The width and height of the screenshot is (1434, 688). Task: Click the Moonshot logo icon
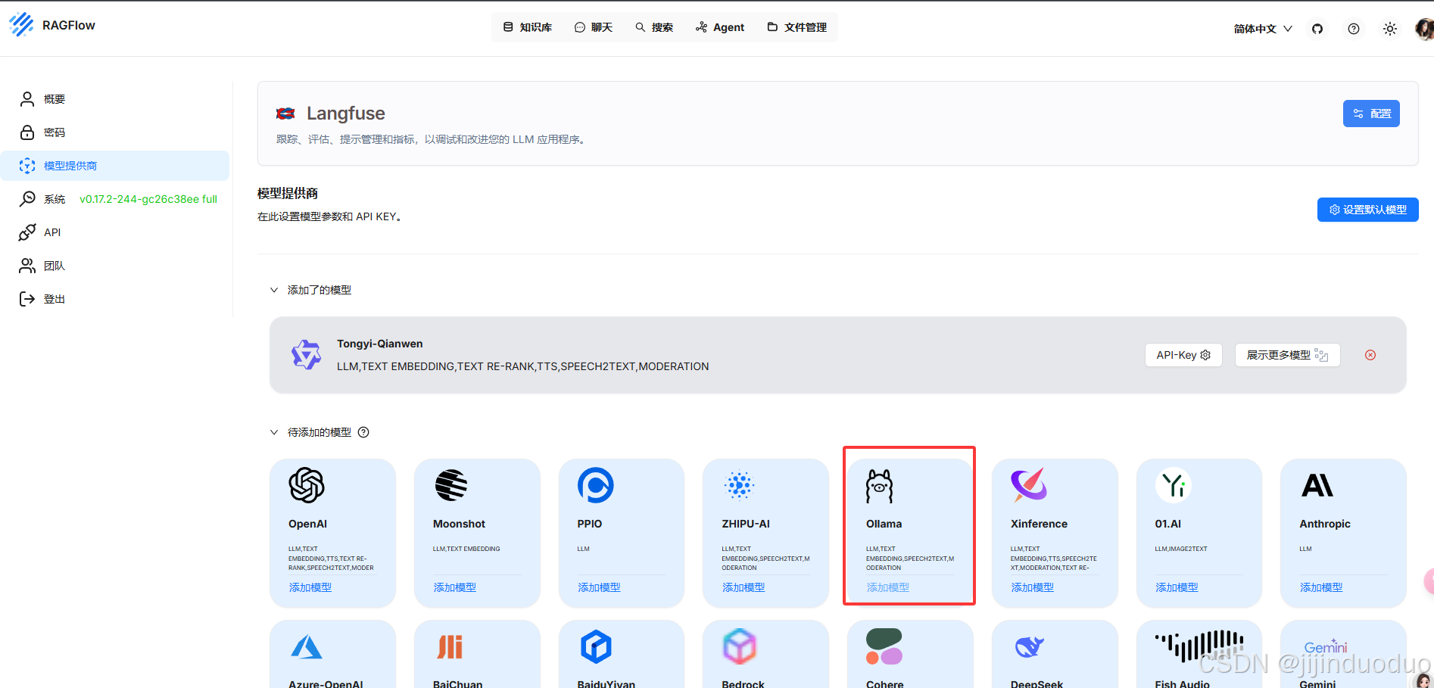[451, 485]
